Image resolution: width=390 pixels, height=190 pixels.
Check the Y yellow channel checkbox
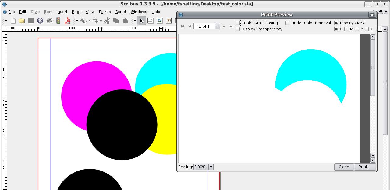(357, 29)
